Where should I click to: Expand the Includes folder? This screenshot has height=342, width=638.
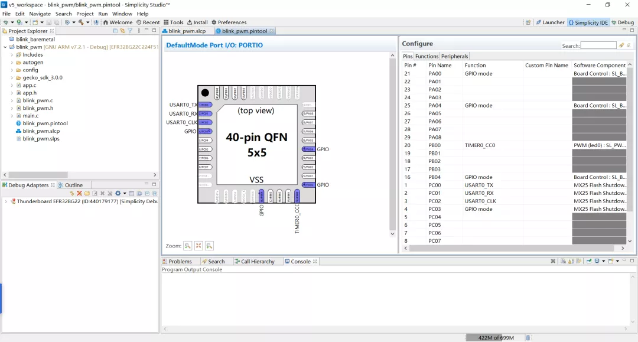point(12,55)
